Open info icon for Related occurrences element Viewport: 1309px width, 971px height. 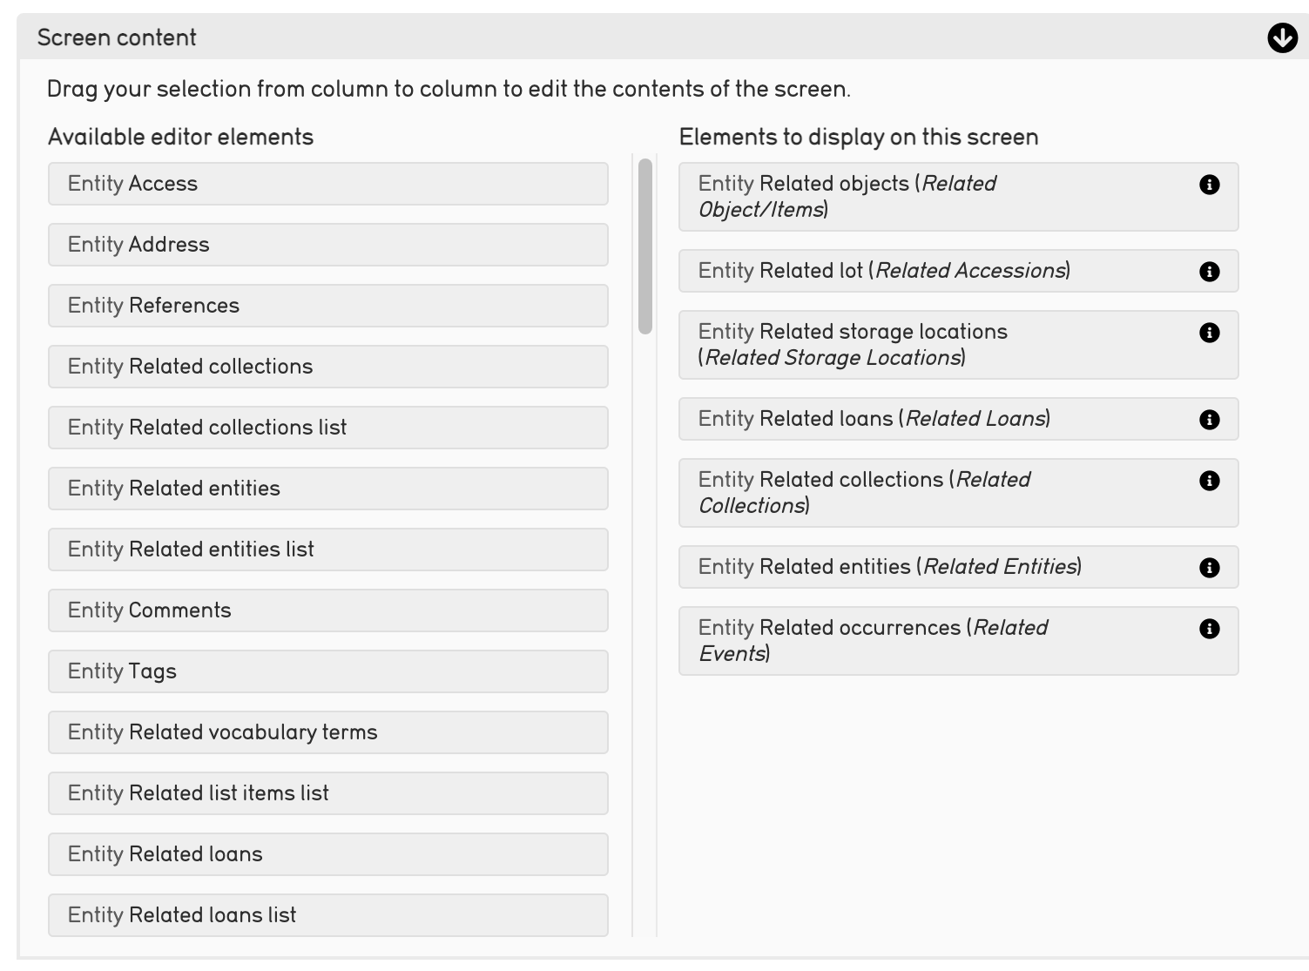(x=1209, y=629)
